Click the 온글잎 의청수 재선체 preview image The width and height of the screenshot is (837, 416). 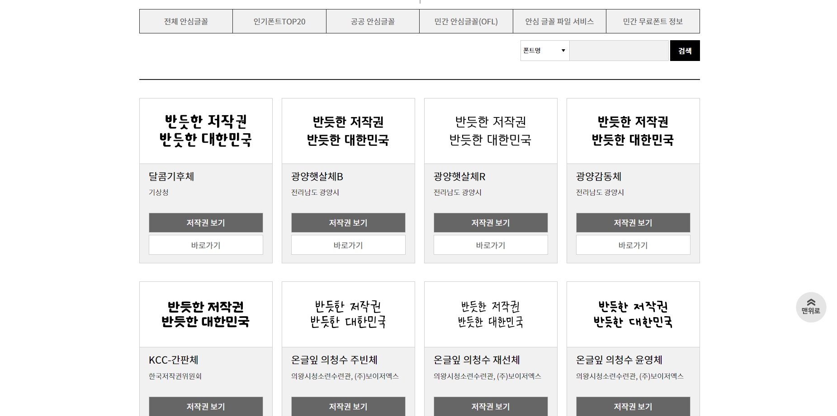[x=491, y=314]
